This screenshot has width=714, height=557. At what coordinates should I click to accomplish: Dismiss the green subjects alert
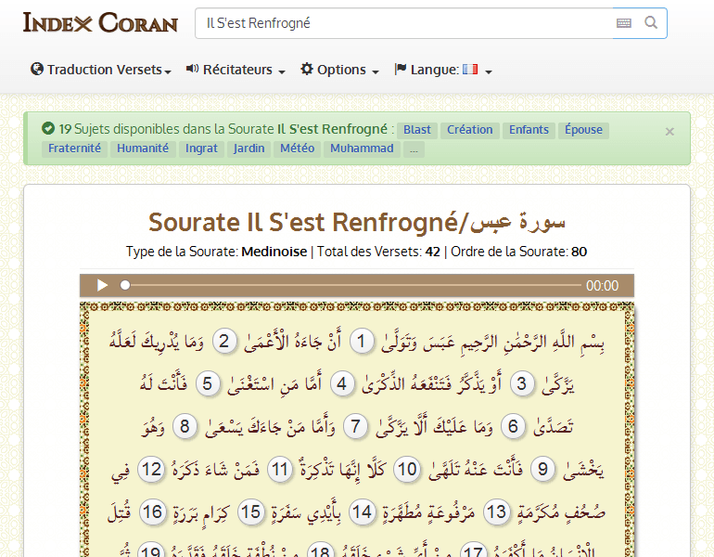point(669,132)
